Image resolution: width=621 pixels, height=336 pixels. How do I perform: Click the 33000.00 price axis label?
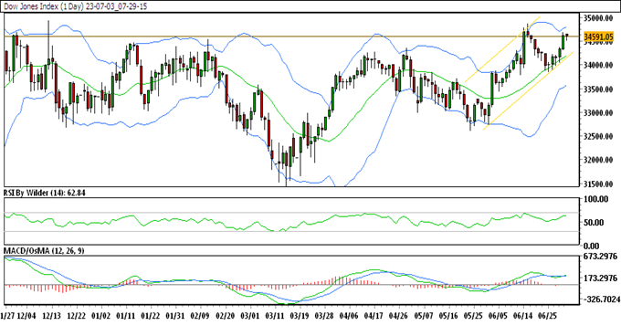tap(598, 113)
